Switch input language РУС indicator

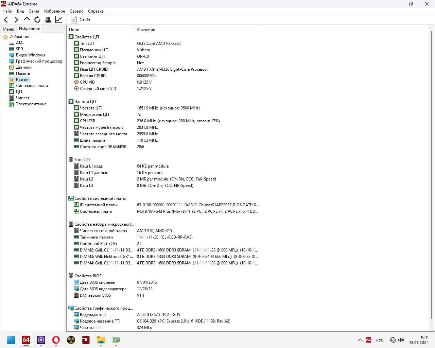click(380, 340)
